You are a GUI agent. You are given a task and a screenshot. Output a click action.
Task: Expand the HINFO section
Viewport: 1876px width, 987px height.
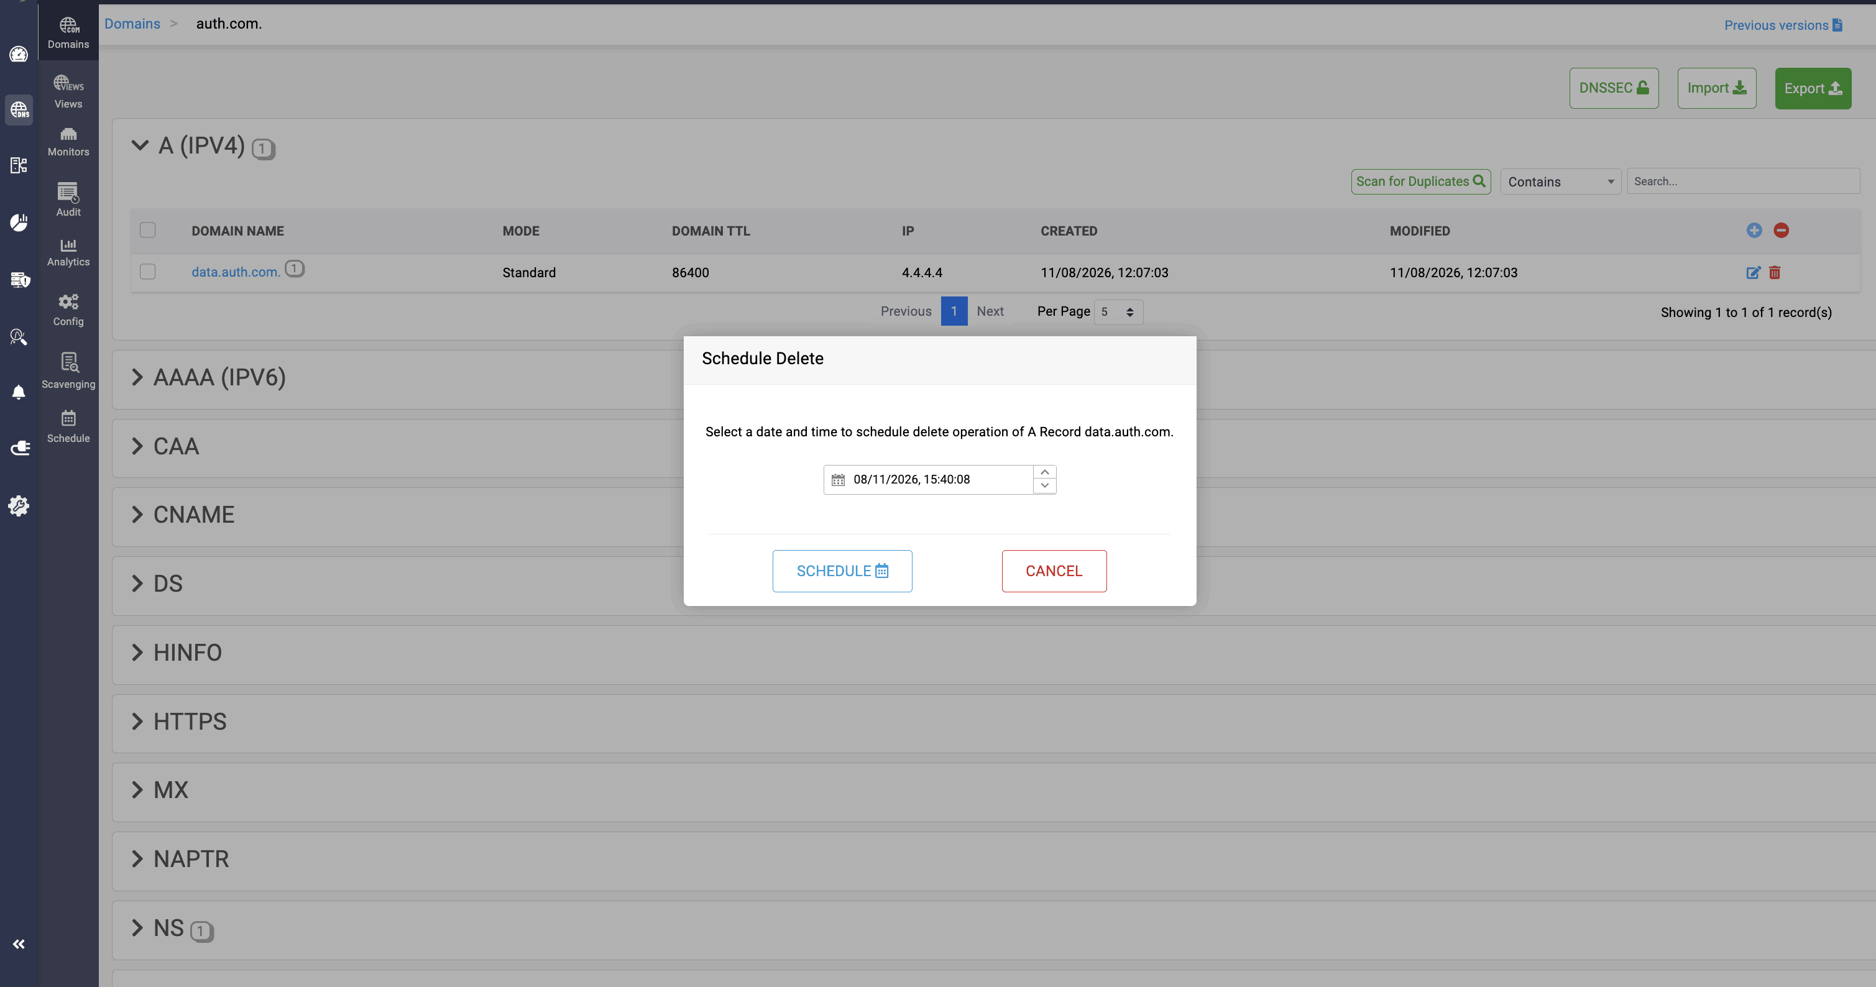[137, 652]
